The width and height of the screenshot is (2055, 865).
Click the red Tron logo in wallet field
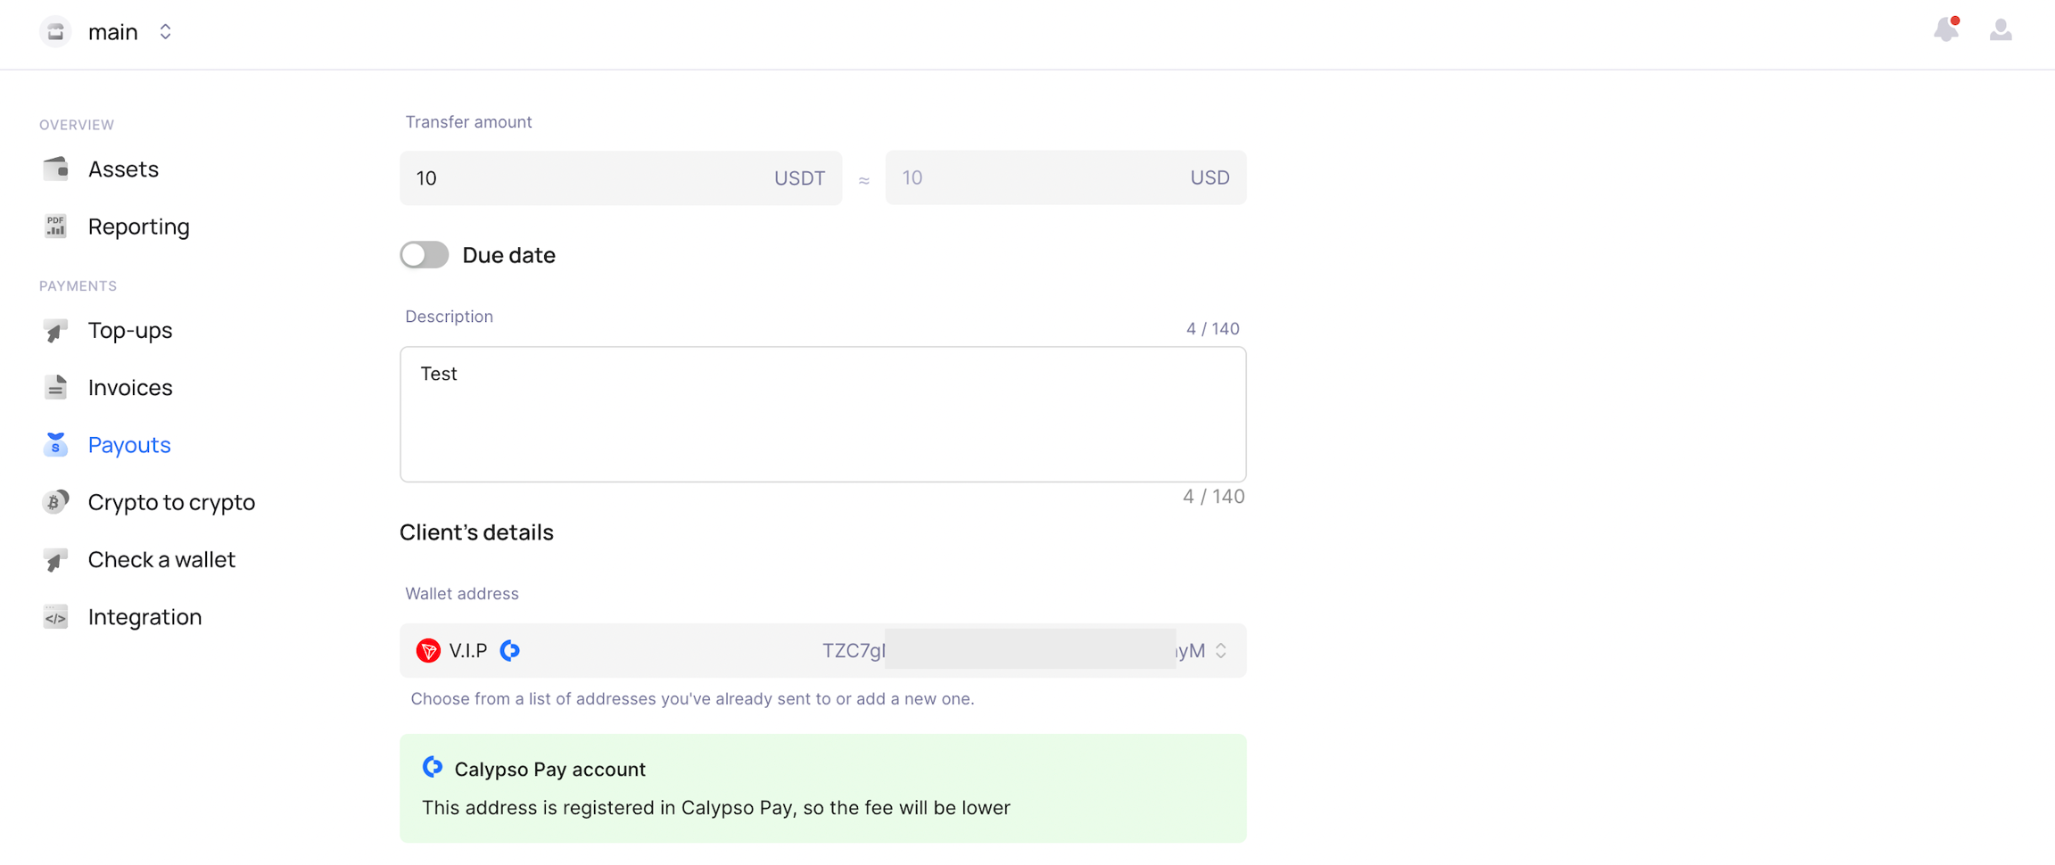tap(428, 651)
